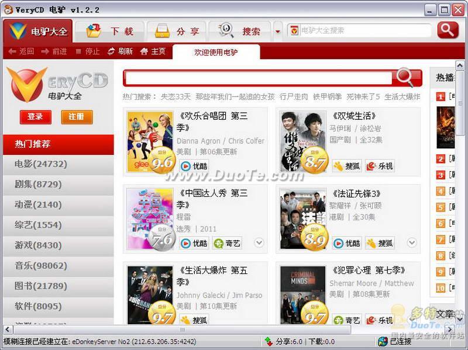The width and height of the screenshot is (468, 350).
Task: Switch to the 下载 tab
Action: point(109,32)
